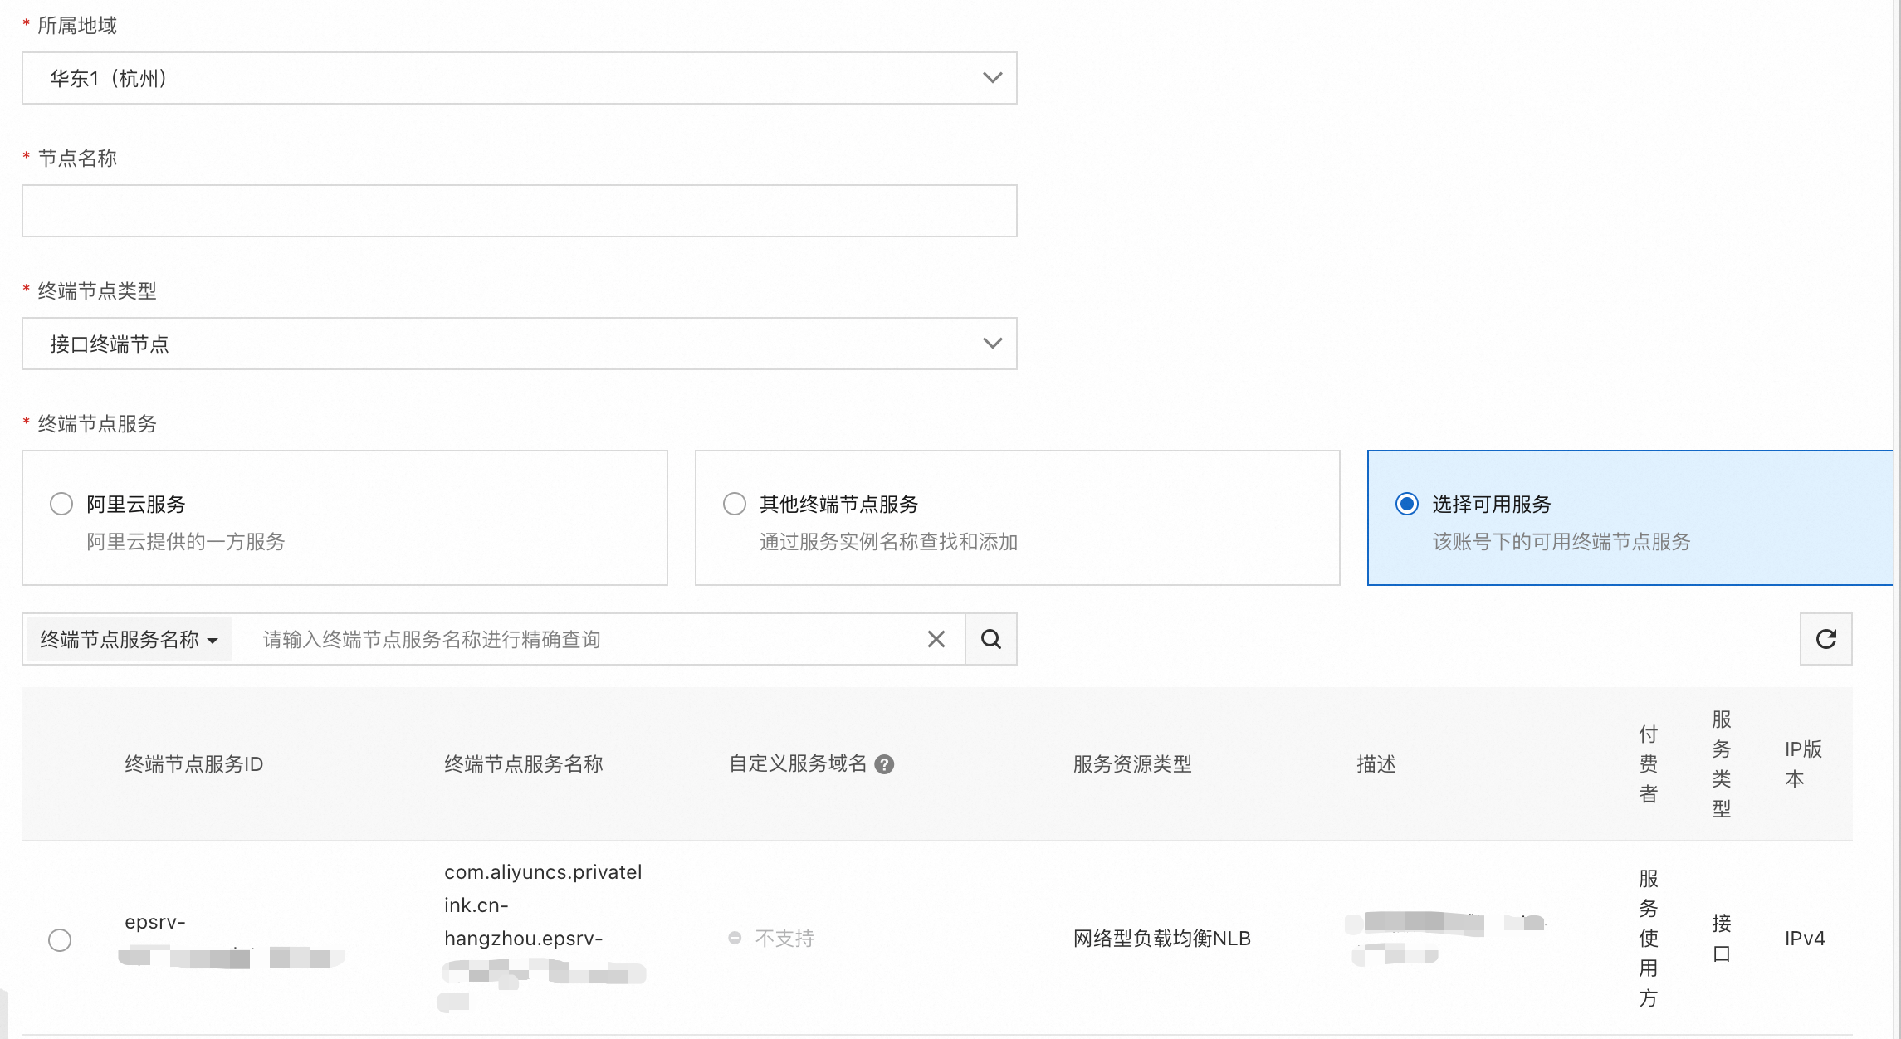The image size is (1901, 1039).
Task: Clear the service name search field
Action: click(936, 639)
